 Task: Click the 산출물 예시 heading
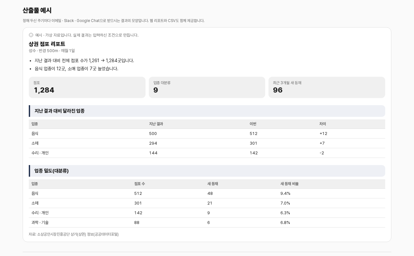pyautogui.click(x=37, y=10)
